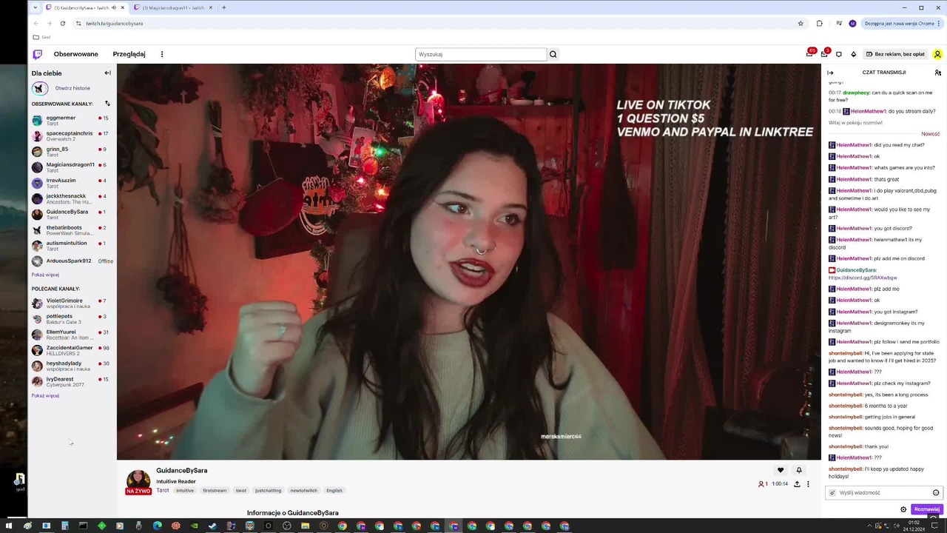Click the Rozmawiaj chat send button
The image size is (947, 533).
point(926,509)
